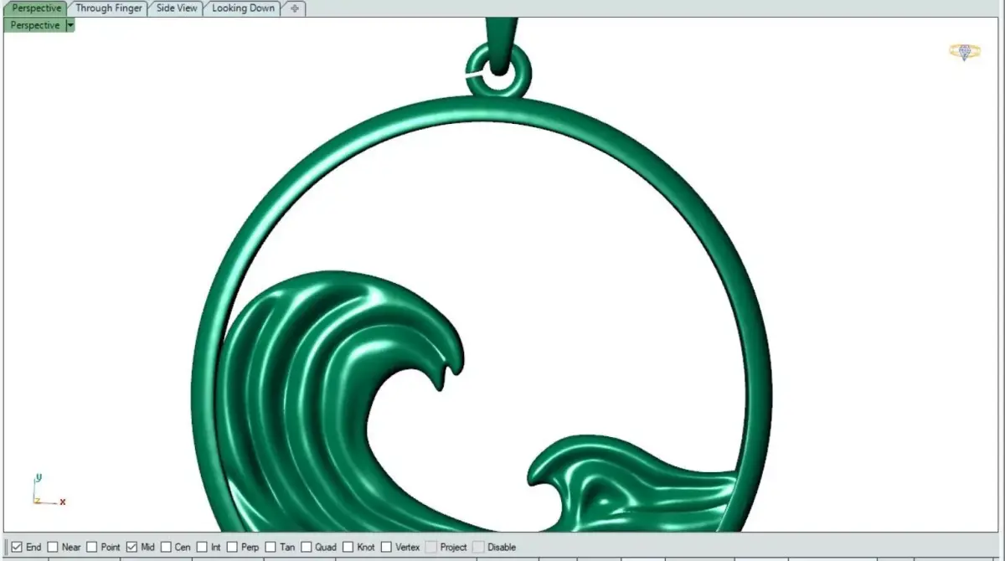Add a new viewport tab with plus icon
Viewport: 1005px width, 561px height.
(294, 8)
